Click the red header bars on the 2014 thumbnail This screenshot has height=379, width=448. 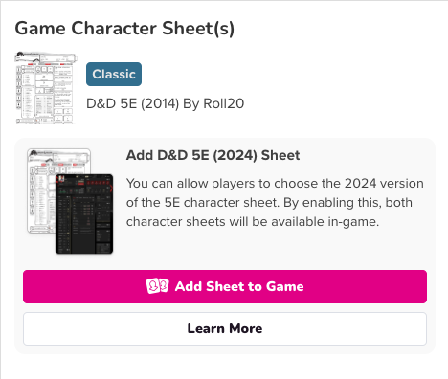[48, 64]
